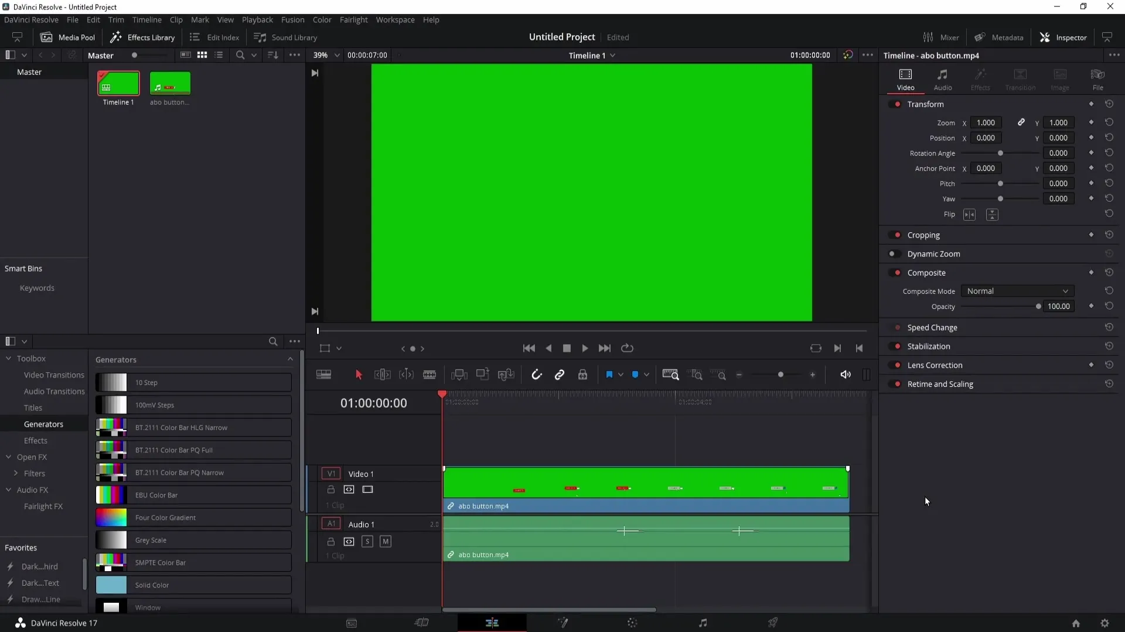Click the dynamic trim tool icon
Screen dimensions: 1125x632
[407, 375]
